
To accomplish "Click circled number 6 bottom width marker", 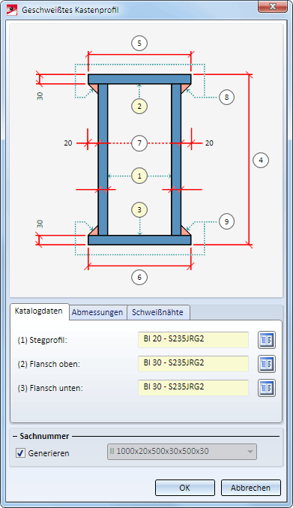I will click(139, 278).
